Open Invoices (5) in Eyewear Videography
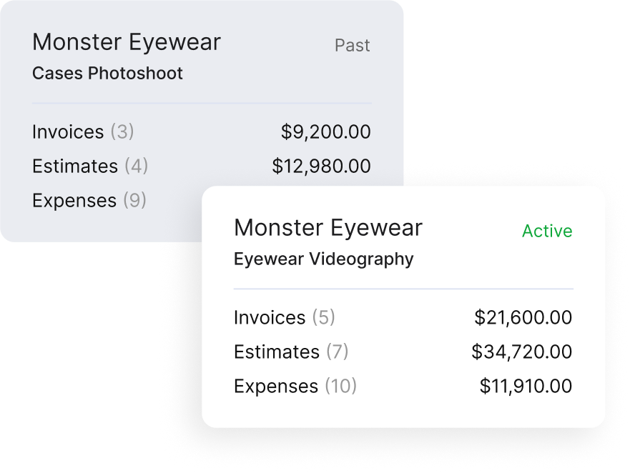This screenshot has height=473, width=630. click(285, 317)
